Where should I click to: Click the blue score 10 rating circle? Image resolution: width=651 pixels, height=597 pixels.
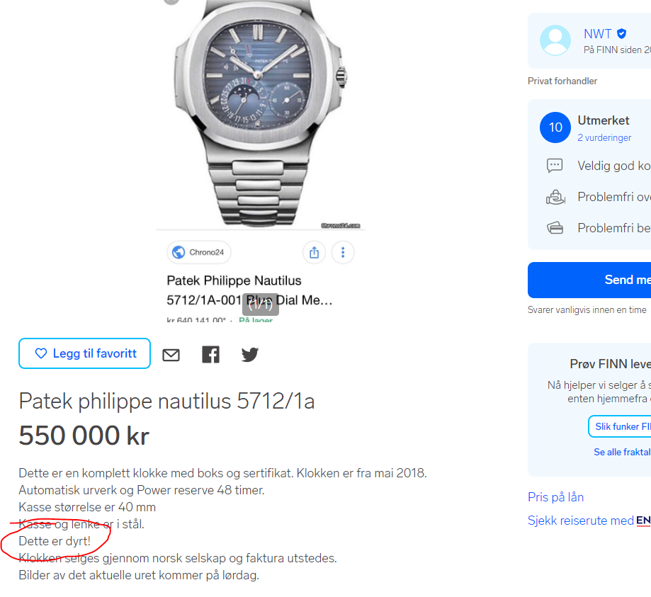[x=555, y=127]
